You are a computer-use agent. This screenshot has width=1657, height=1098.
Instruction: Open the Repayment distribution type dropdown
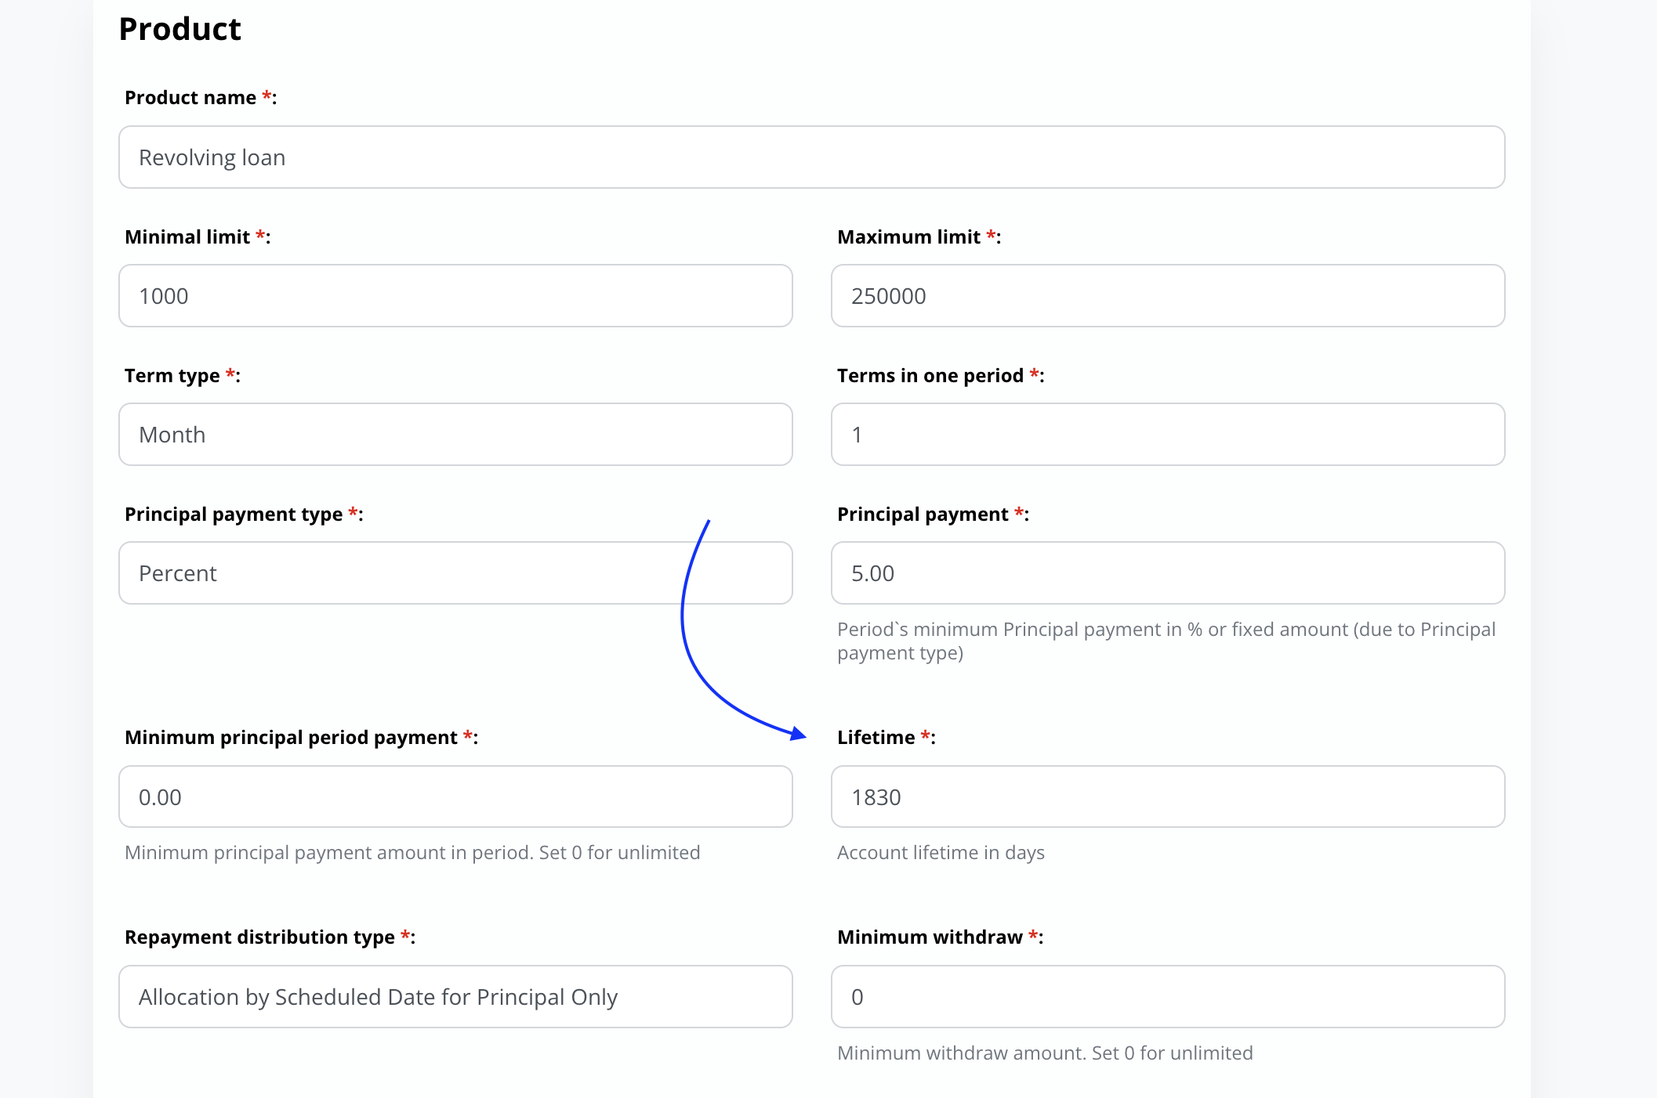tap(455, 997)
